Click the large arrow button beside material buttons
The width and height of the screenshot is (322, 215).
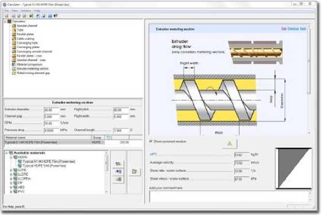[135, 171]
